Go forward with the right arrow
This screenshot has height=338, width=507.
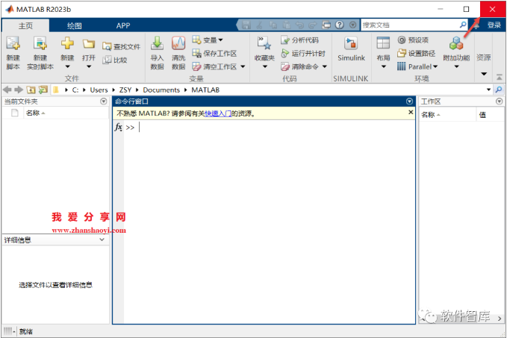click(19, 90)
